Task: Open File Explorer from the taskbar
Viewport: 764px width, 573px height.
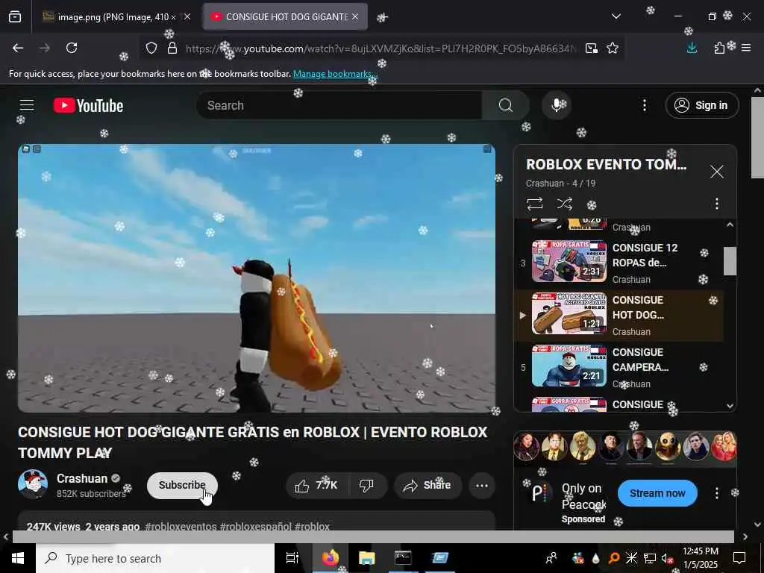Action: click(366, 558)
